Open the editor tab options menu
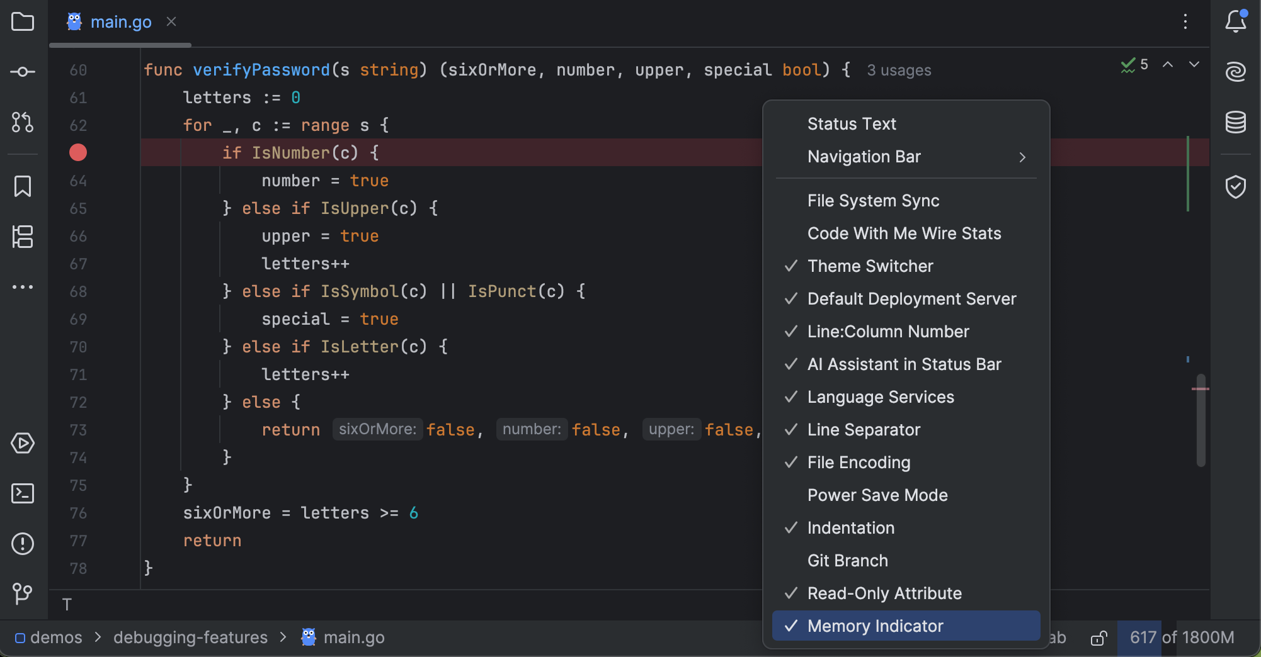 tap(1185, 22)
